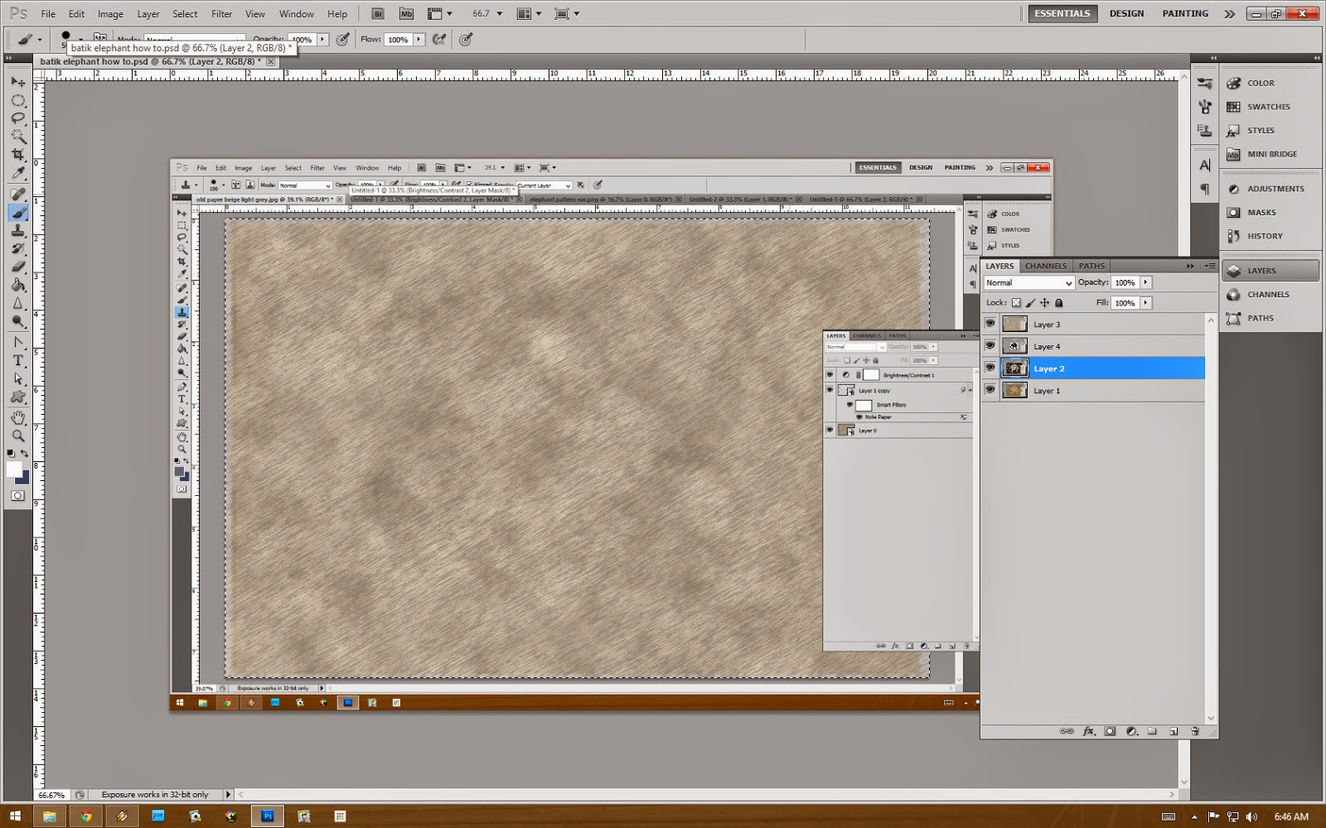Open the Masks panel from the dock
The width and height of the screenshot is (1326, 828).
pos(1271,213)
